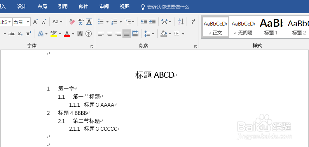Click the Multilevel List icon
This screenshot has width=309, height=147.
pyautogui.click(x=127, y=22)
